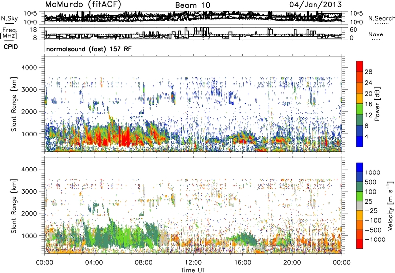
Task: Click the solid line sample under N.Sky
Action: 9,23
